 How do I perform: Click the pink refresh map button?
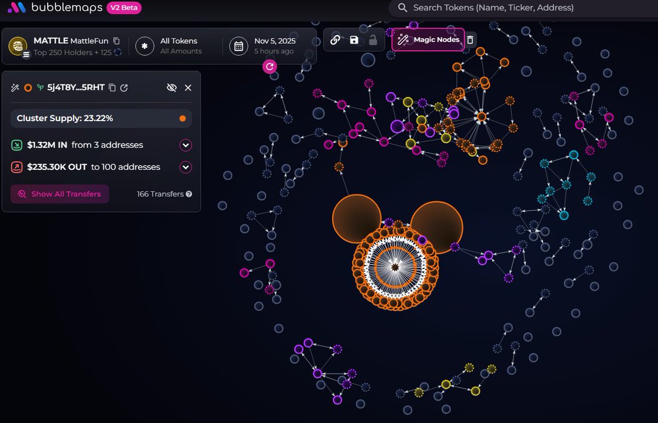coord(269,67)
